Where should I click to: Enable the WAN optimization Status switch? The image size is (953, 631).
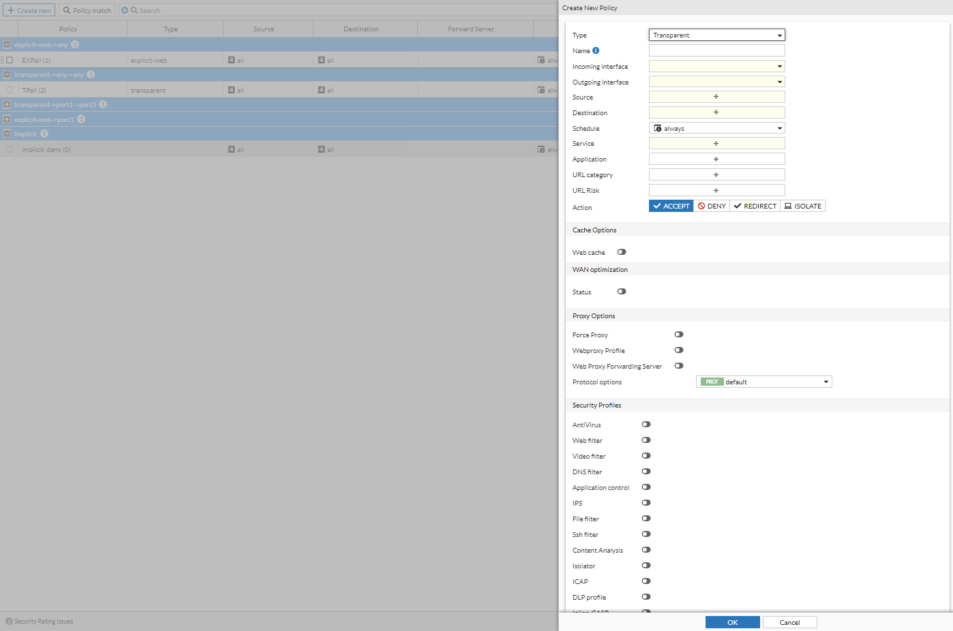pyautogui.click(x=622, y=292)
